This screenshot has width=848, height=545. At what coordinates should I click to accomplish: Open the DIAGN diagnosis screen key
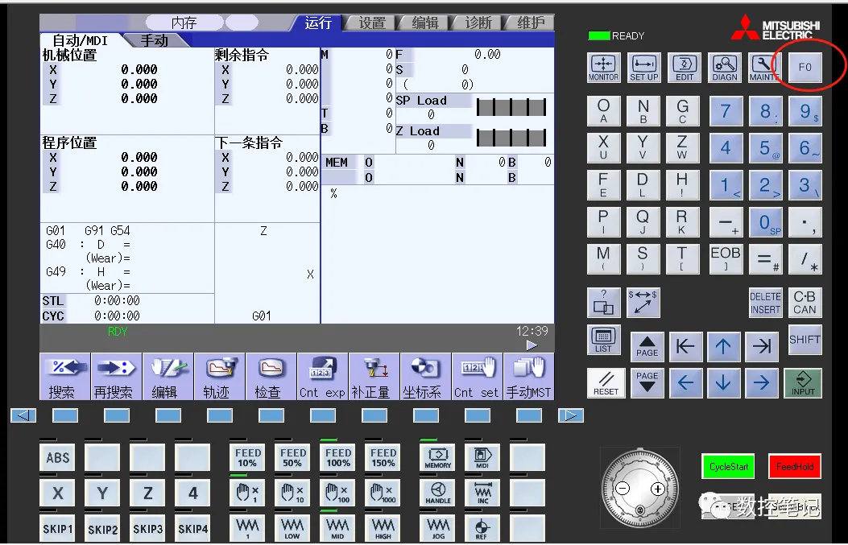725,68
